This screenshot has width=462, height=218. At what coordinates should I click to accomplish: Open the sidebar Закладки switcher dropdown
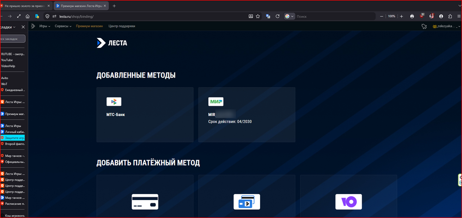pos(8,27)
